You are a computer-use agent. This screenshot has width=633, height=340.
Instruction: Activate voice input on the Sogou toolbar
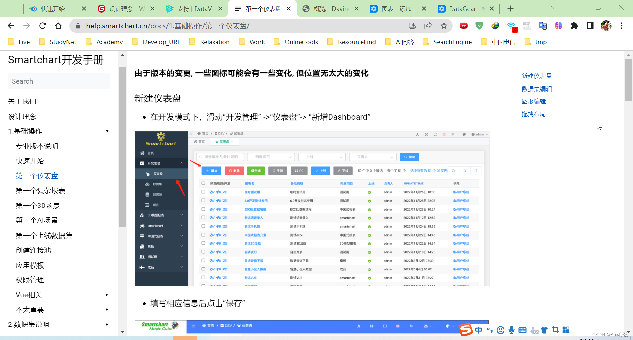511,330
